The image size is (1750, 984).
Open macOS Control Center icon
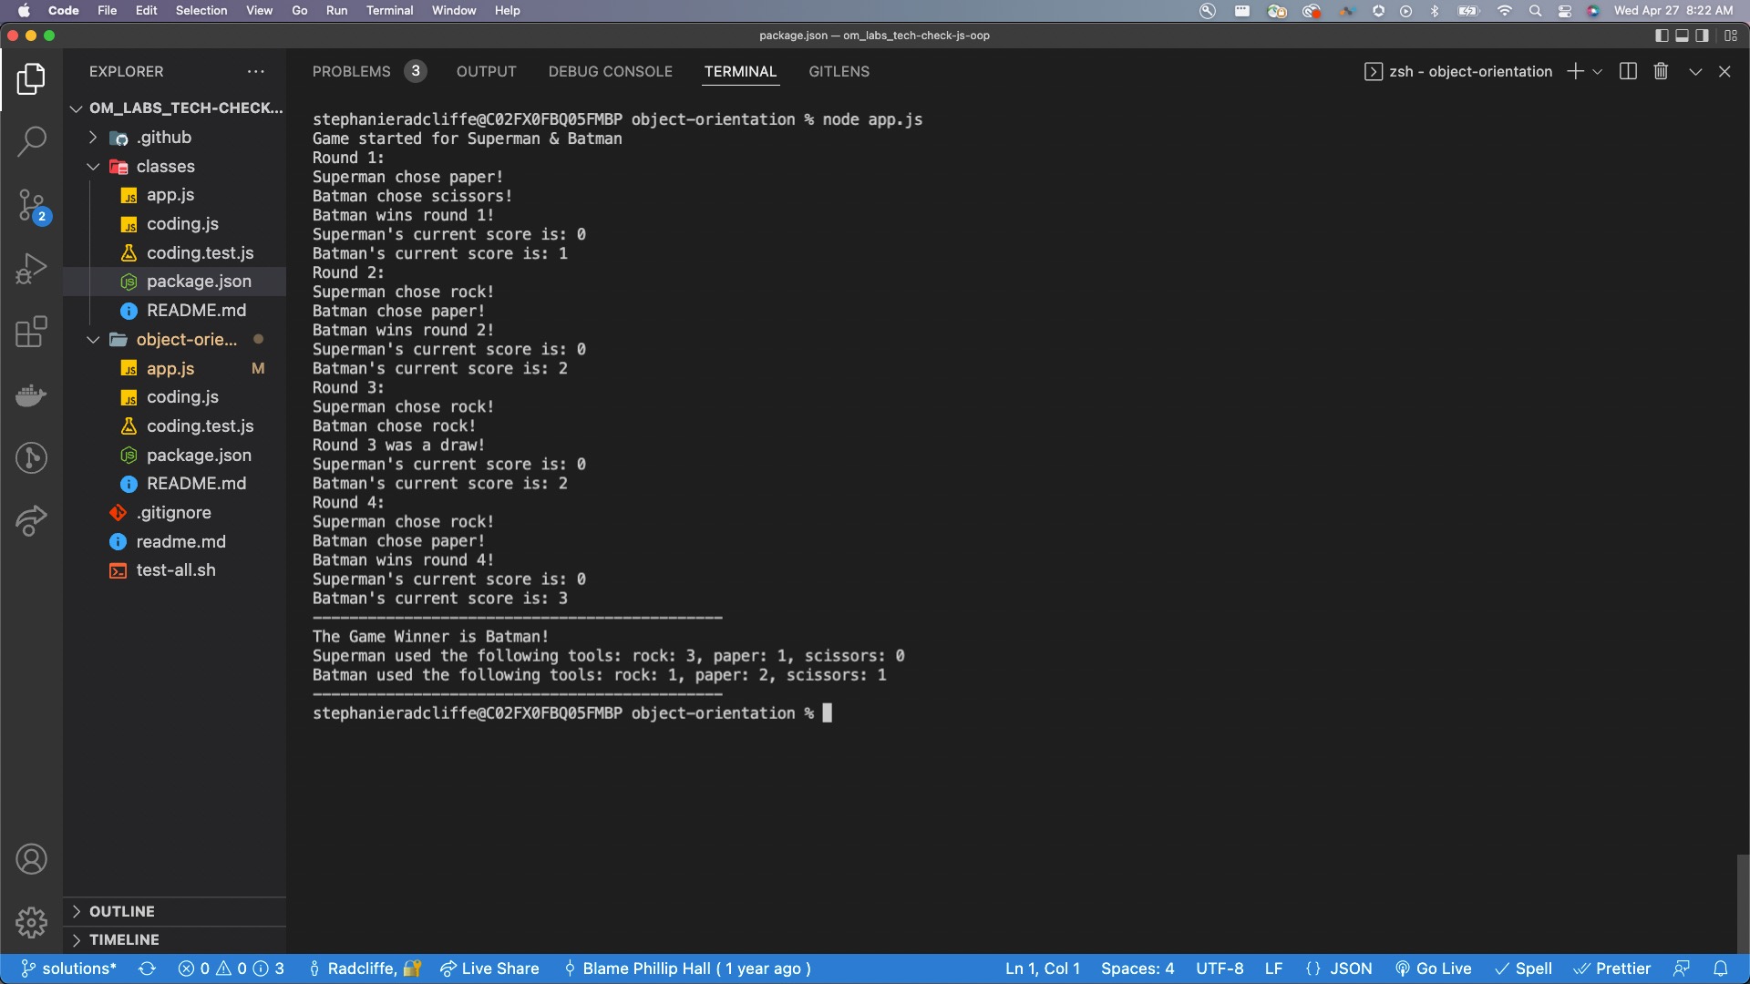(1565, 11)
